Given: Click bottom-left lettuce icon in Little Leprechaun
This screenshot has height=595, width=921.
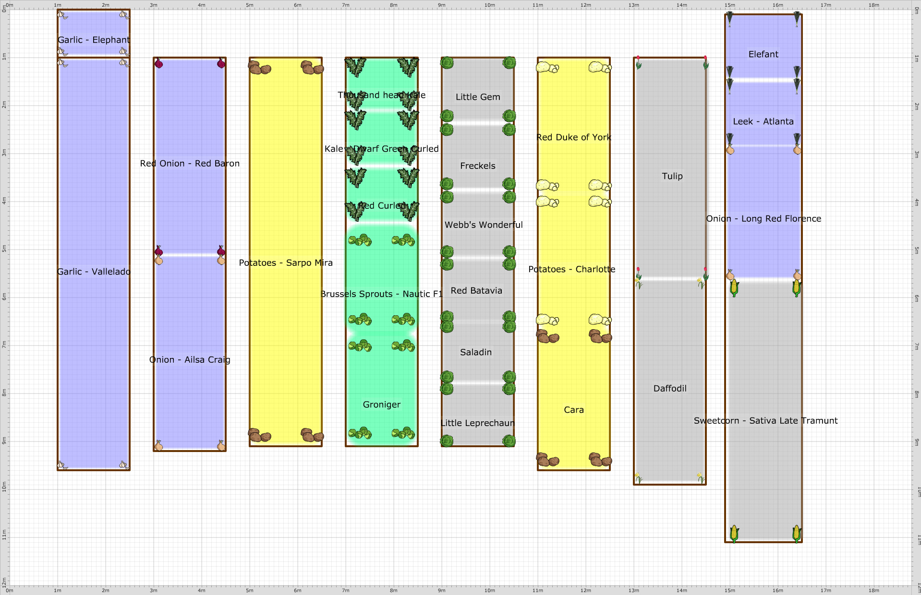Looking at the screenshot, I should pos(447,441).
